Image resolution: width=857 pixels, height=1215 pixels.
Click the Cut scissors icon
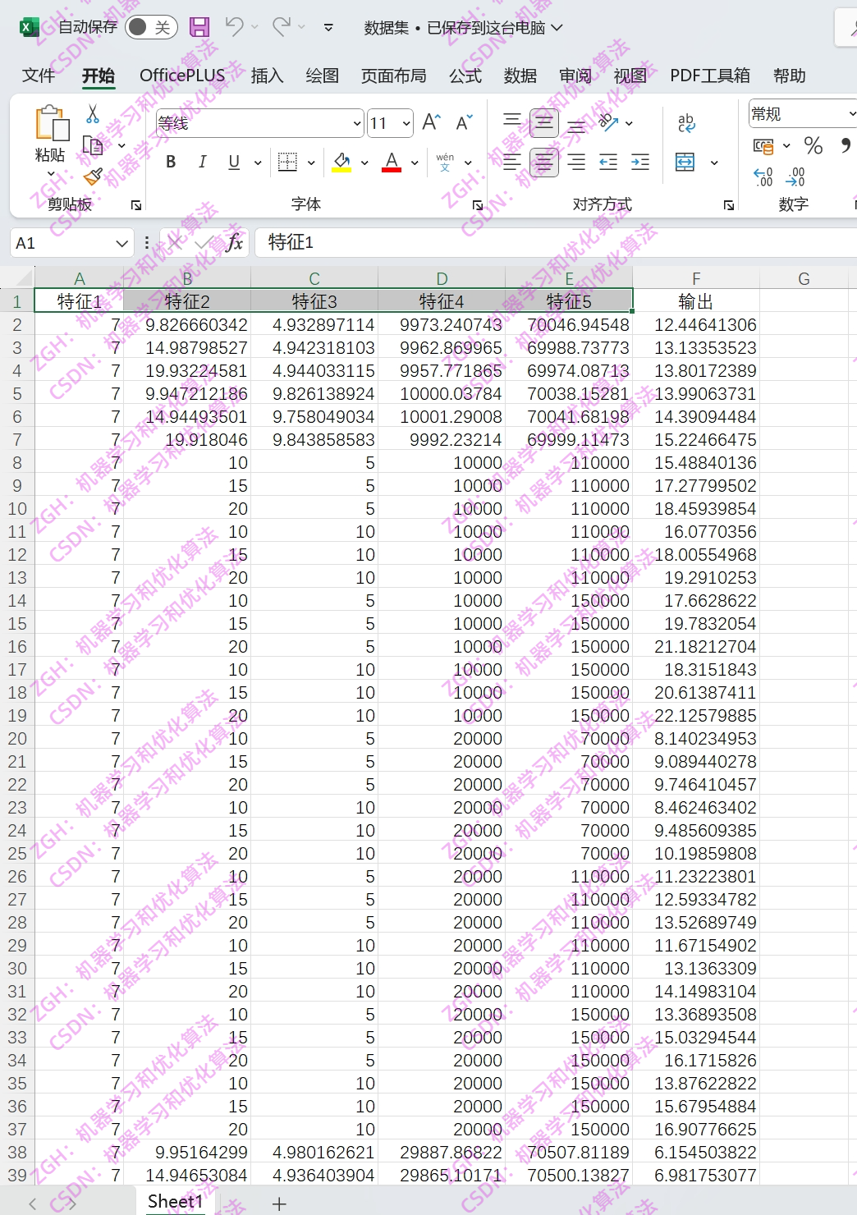point(93,115)
